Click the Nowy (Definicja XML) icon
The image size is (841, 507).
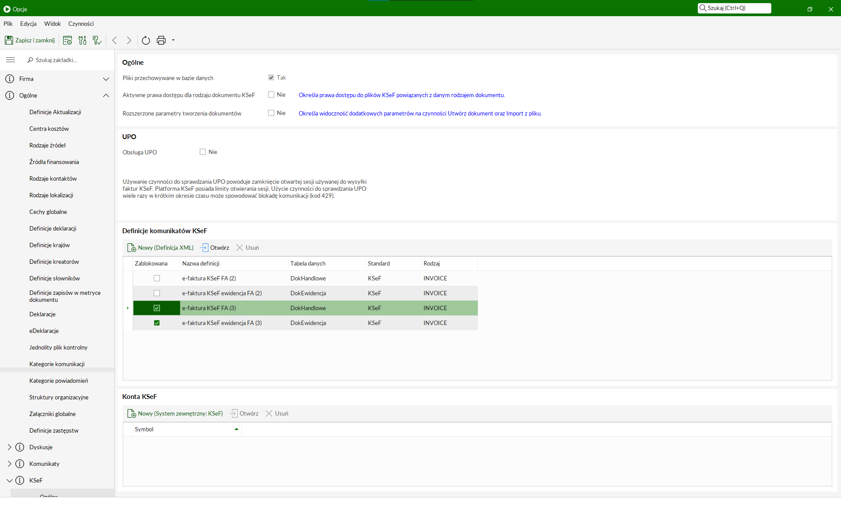pos(131,248)
